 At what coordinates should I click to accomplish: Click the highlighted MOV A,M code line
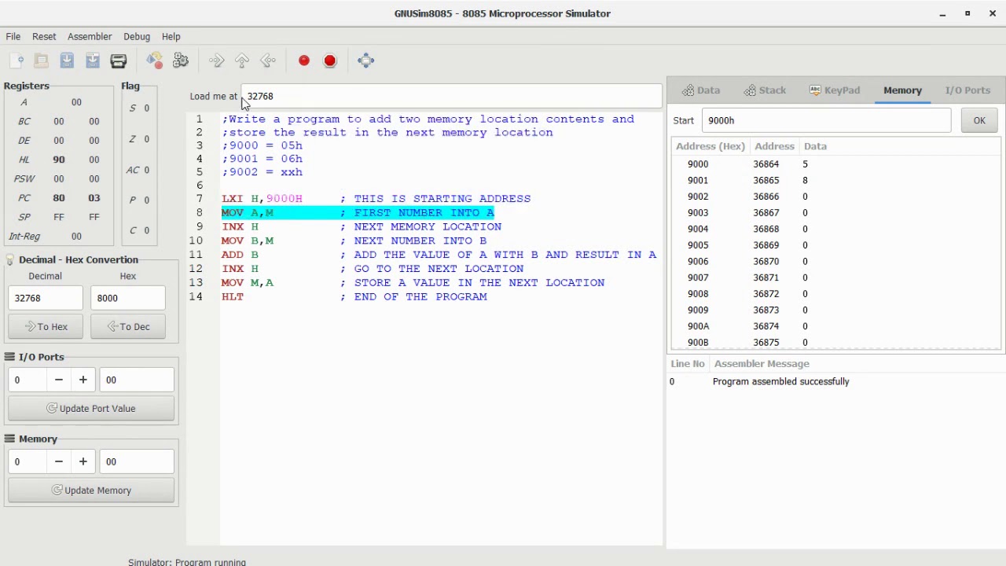358,212
